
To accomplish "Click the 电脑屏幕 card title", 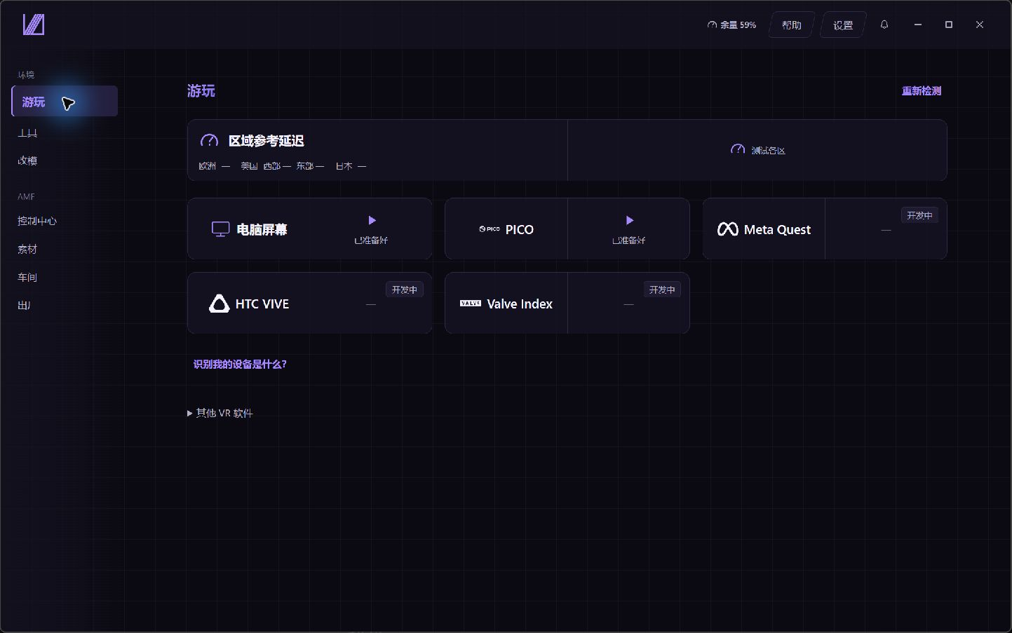I will (x=262, y=229).
